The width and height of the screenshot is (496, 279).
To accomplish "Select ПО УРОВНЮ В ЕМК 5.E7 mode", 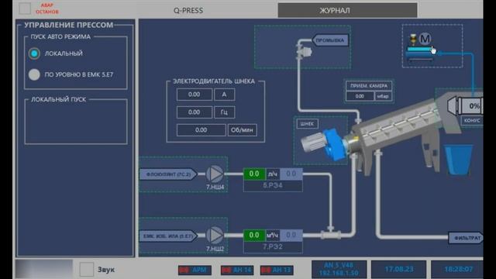I will (34, 74).
